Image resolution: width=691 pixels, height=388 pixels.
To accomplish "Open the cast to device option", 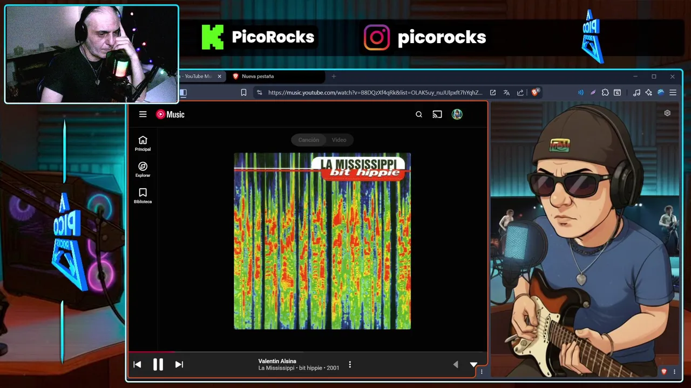I will tap(437, 114).
